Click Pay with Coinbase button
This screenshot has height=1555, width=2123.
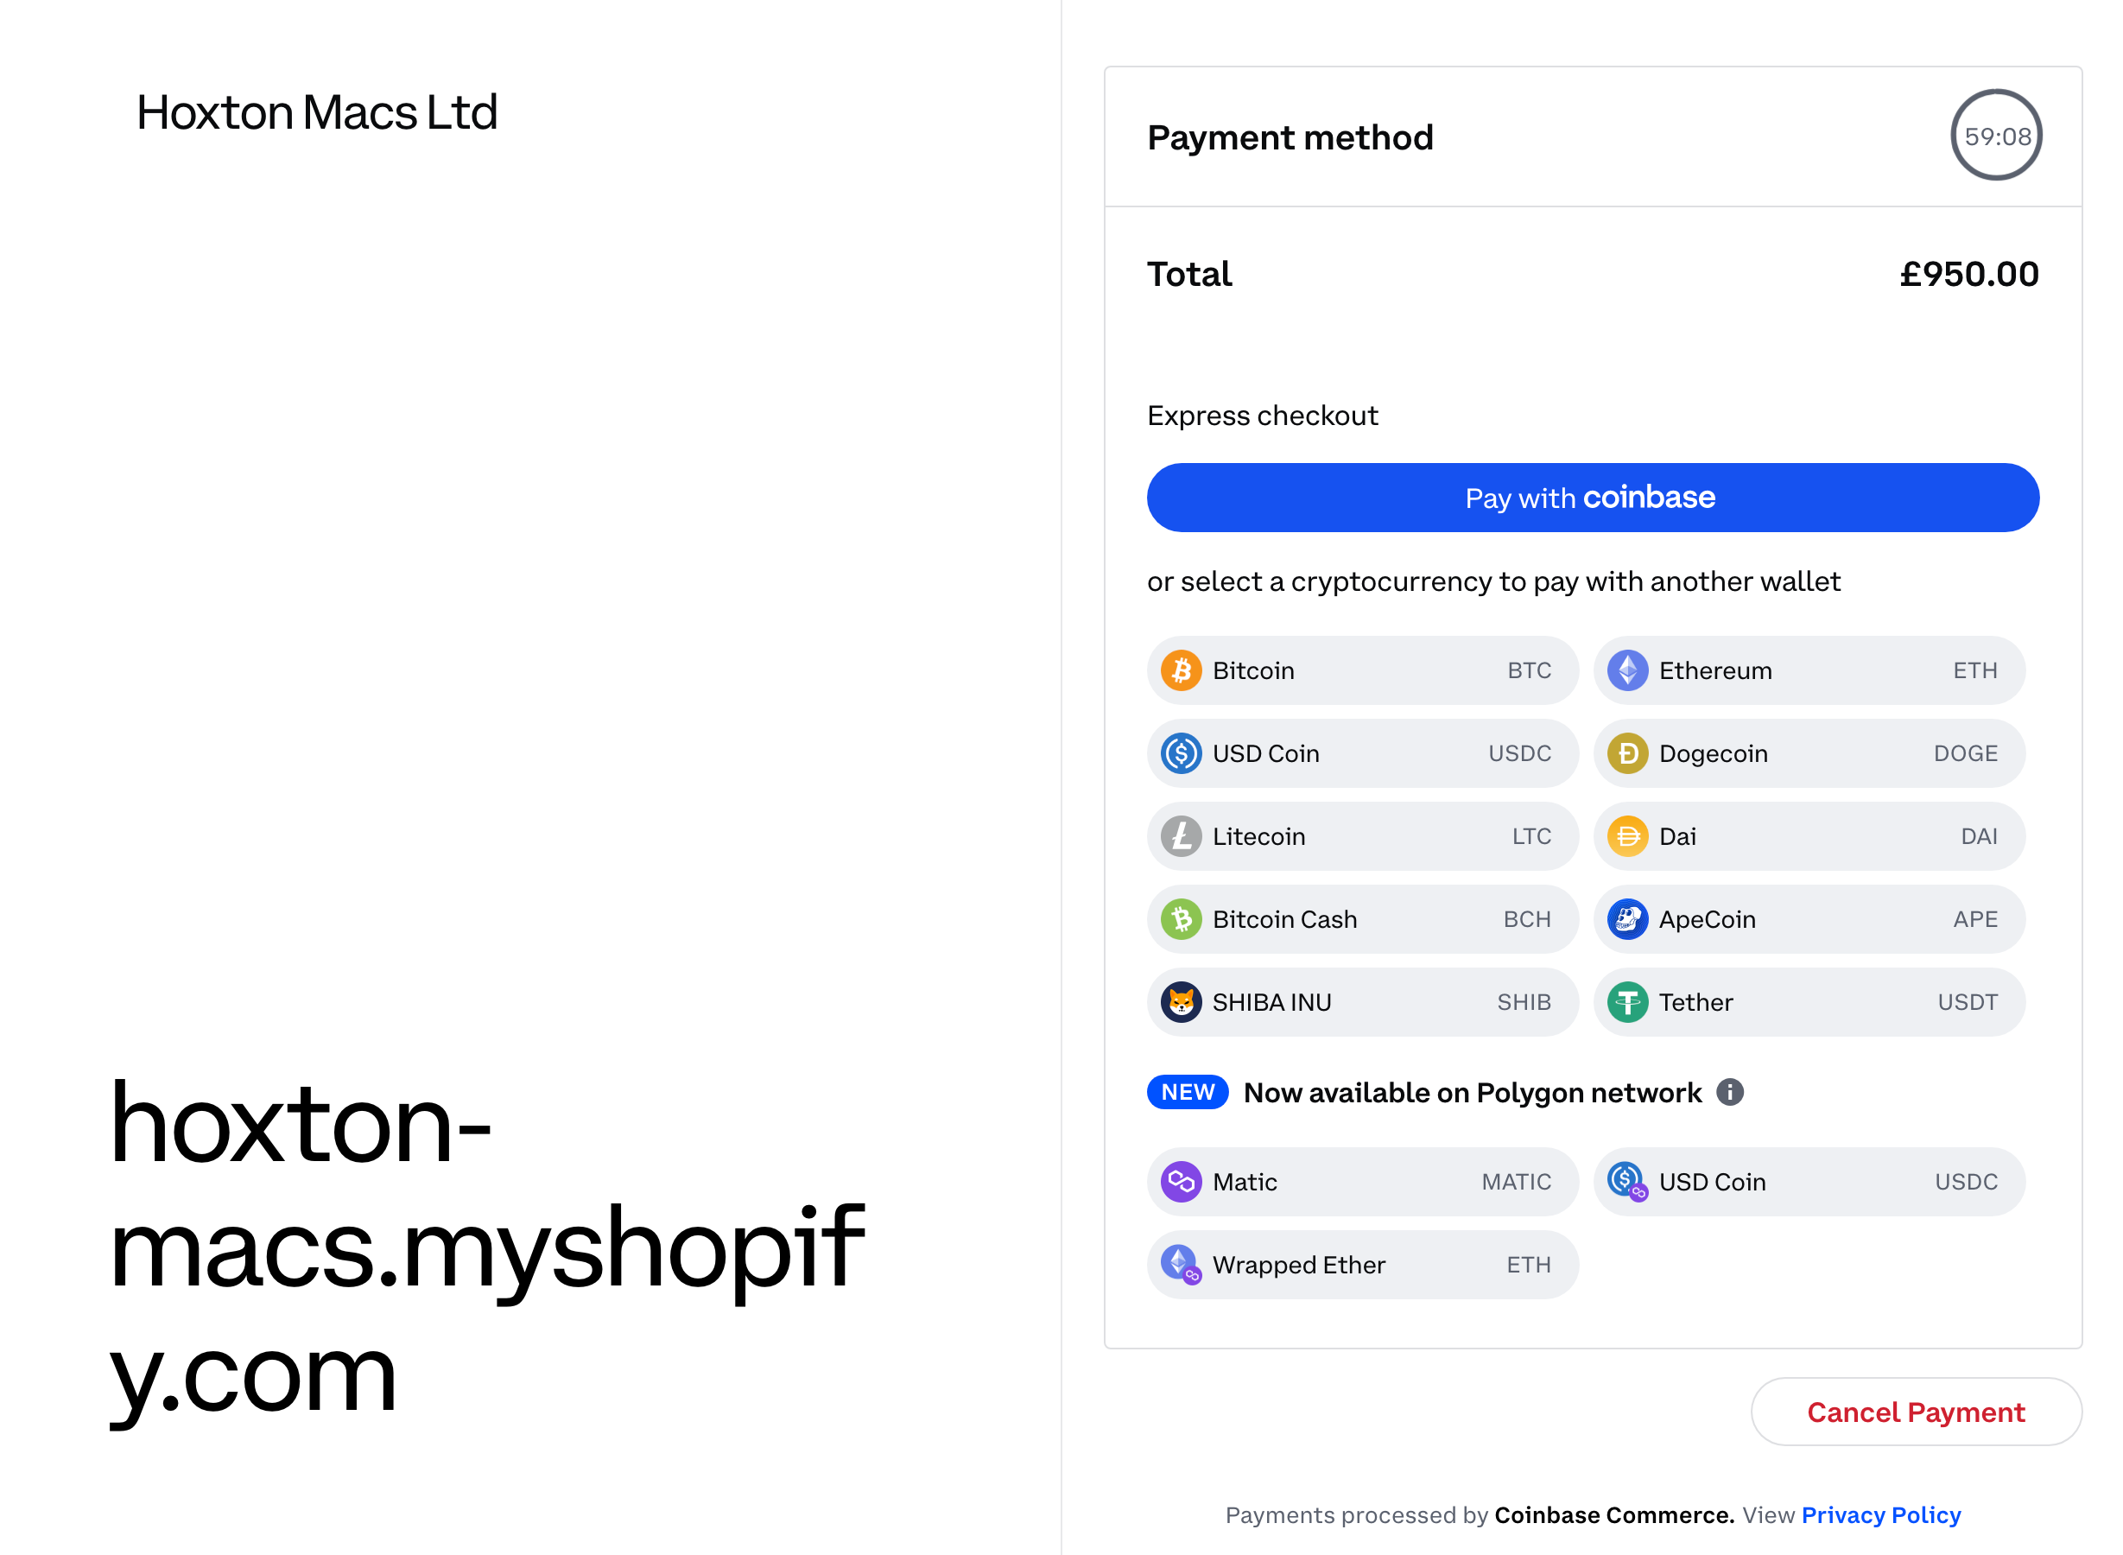pos(1591,497)
